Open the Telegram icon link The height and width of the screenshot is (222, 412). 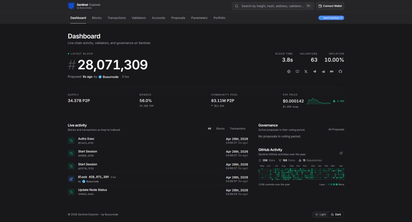click(314, 71)
